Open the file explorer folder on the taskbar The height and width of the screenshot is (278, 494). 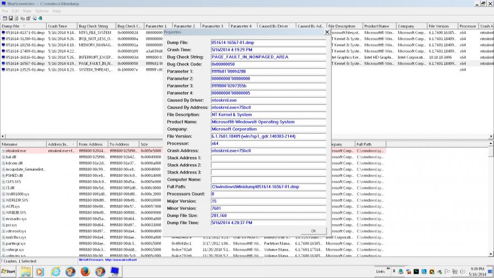point(25,271)
